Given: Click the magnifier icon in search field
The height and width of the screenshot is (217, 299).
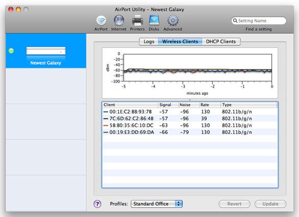Looking at the screenshot, I should [235, 20].
